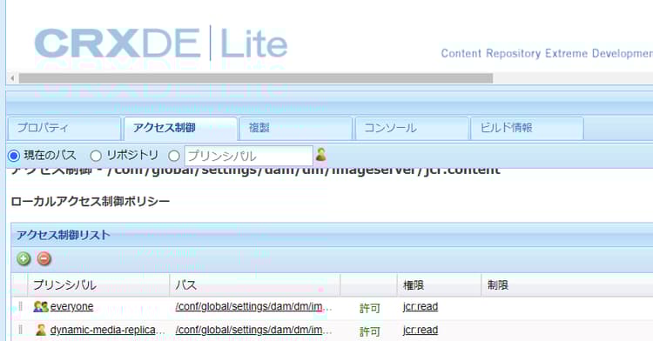The image size is (653, 341).
Task: Open the コンソール tab
Action: (x=412, y=128)
